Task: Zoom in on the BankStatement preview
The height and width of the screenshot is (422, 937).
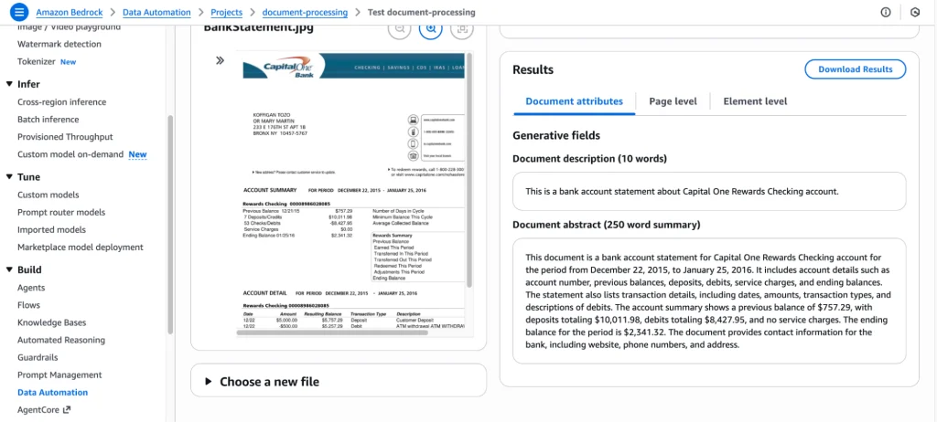Action: pyautogui.click(x=431, y=28)
